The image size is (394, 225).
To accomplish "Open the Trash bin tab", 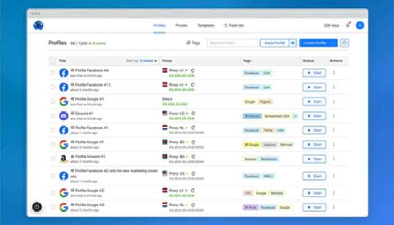I will (232, 25).
